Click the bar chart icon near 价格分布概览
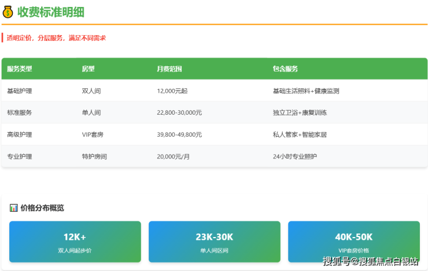The width and height of the screenshot is (428, 271). click(x=13, y=208)
